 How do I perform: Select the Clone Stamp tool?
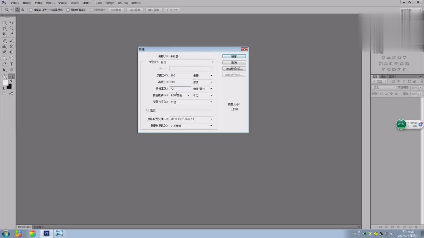click(x=4, y=46)
